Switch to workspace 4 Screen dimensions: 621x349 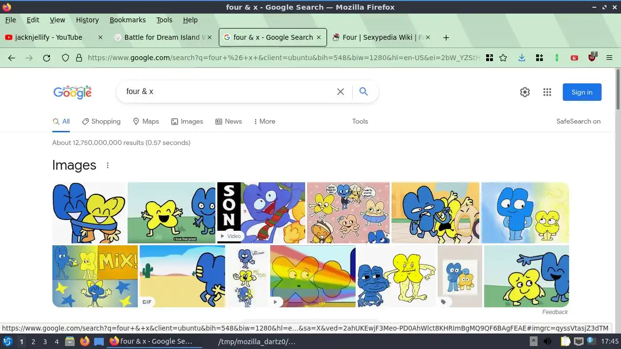[56, 341]
